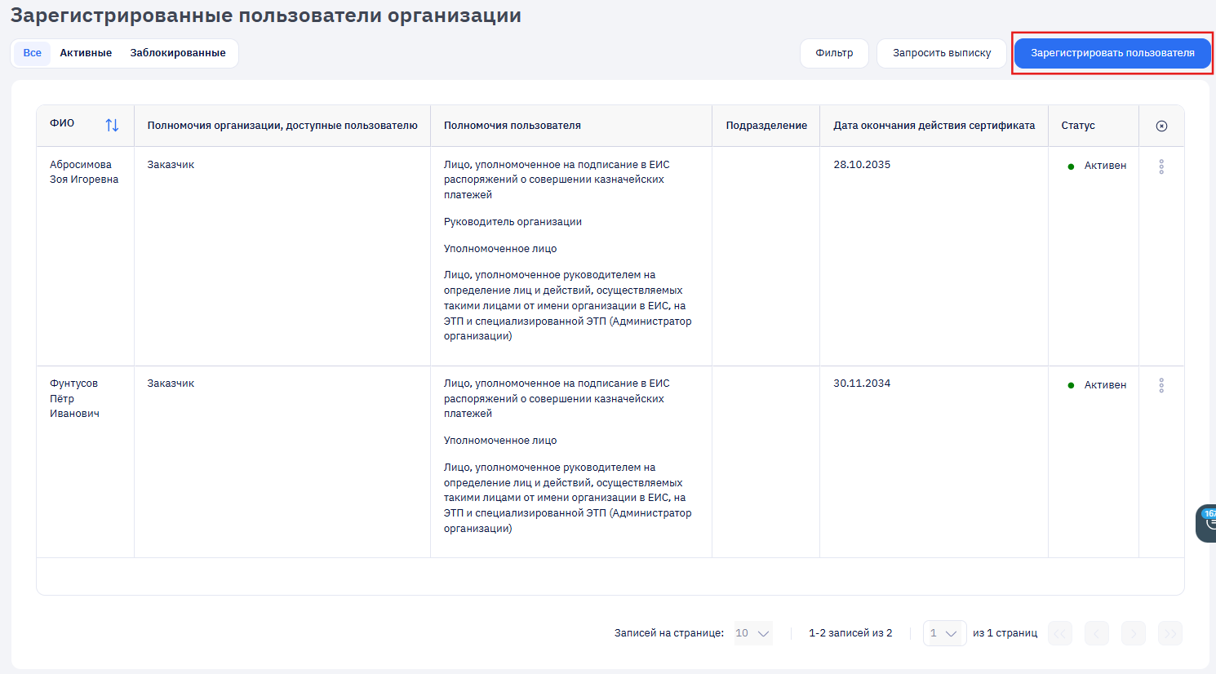Image resolution: width=1216 pixels, height=674 pixels.
Task: Click Зарегистрировать пользователя button
Action: point(1112,53)
